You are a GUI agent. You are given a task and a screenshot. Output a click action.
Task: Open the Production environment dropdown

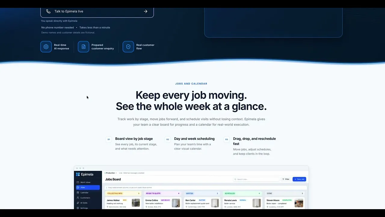click(x=110, y=173)
